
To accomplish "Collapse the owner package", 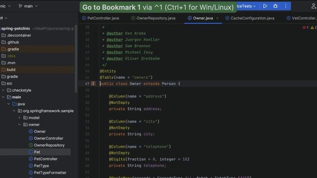I will tap(19, 125).
